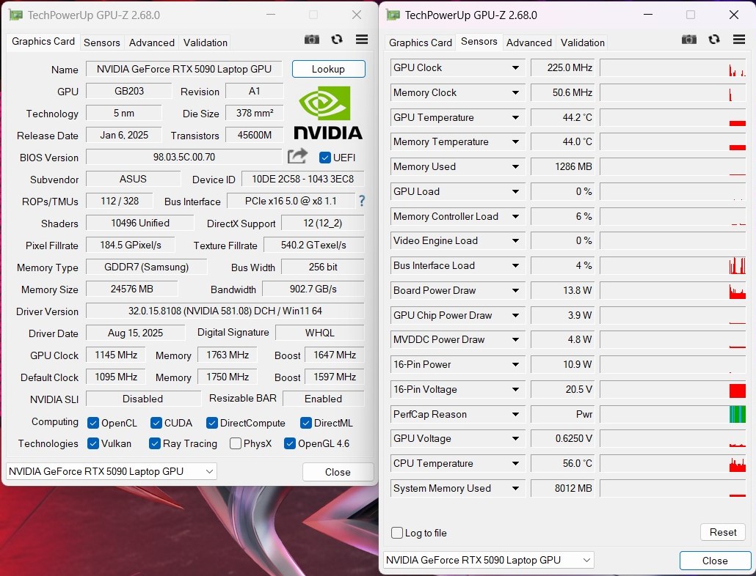This screenshot has height=576, width=756.
Task: Open Memory Used sensor dropdown arrow
Action: (515, 166)
